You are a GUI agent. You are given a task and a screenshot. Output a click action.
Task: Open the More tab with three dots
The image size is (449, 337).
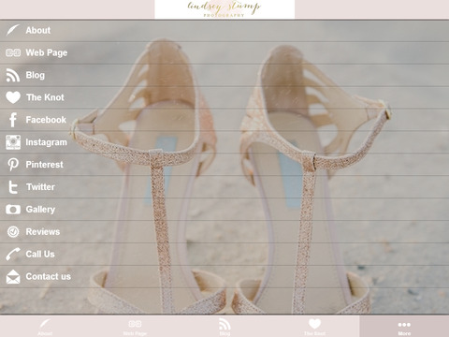click(404, 327)
